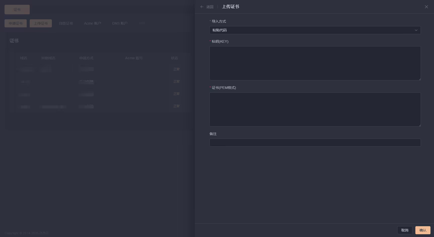Viewport: 434px width, 237px height.
Task: Focus the 私钥(KEY) text area
Action: tap(315, 63)
